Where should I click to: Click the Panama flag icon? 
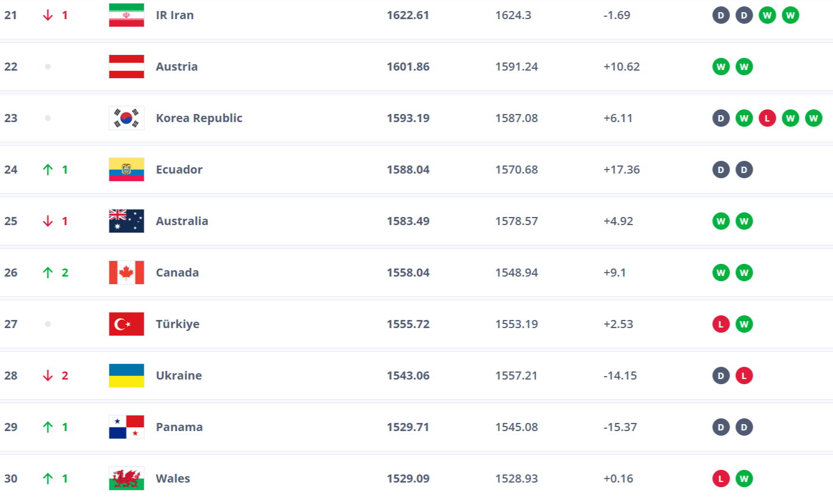(126, 427)
